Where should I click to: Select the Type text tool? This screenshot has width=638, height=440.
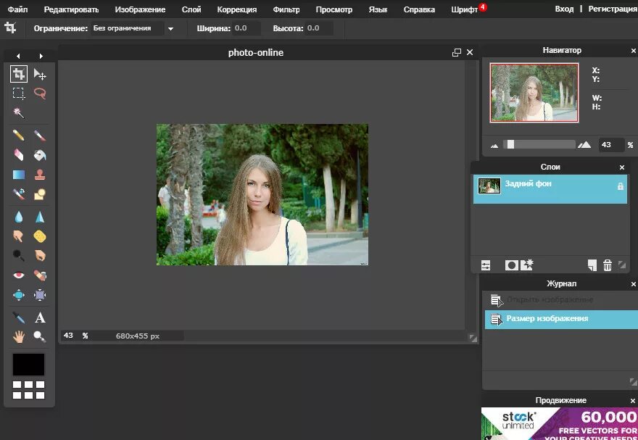(x=40, y=317)
